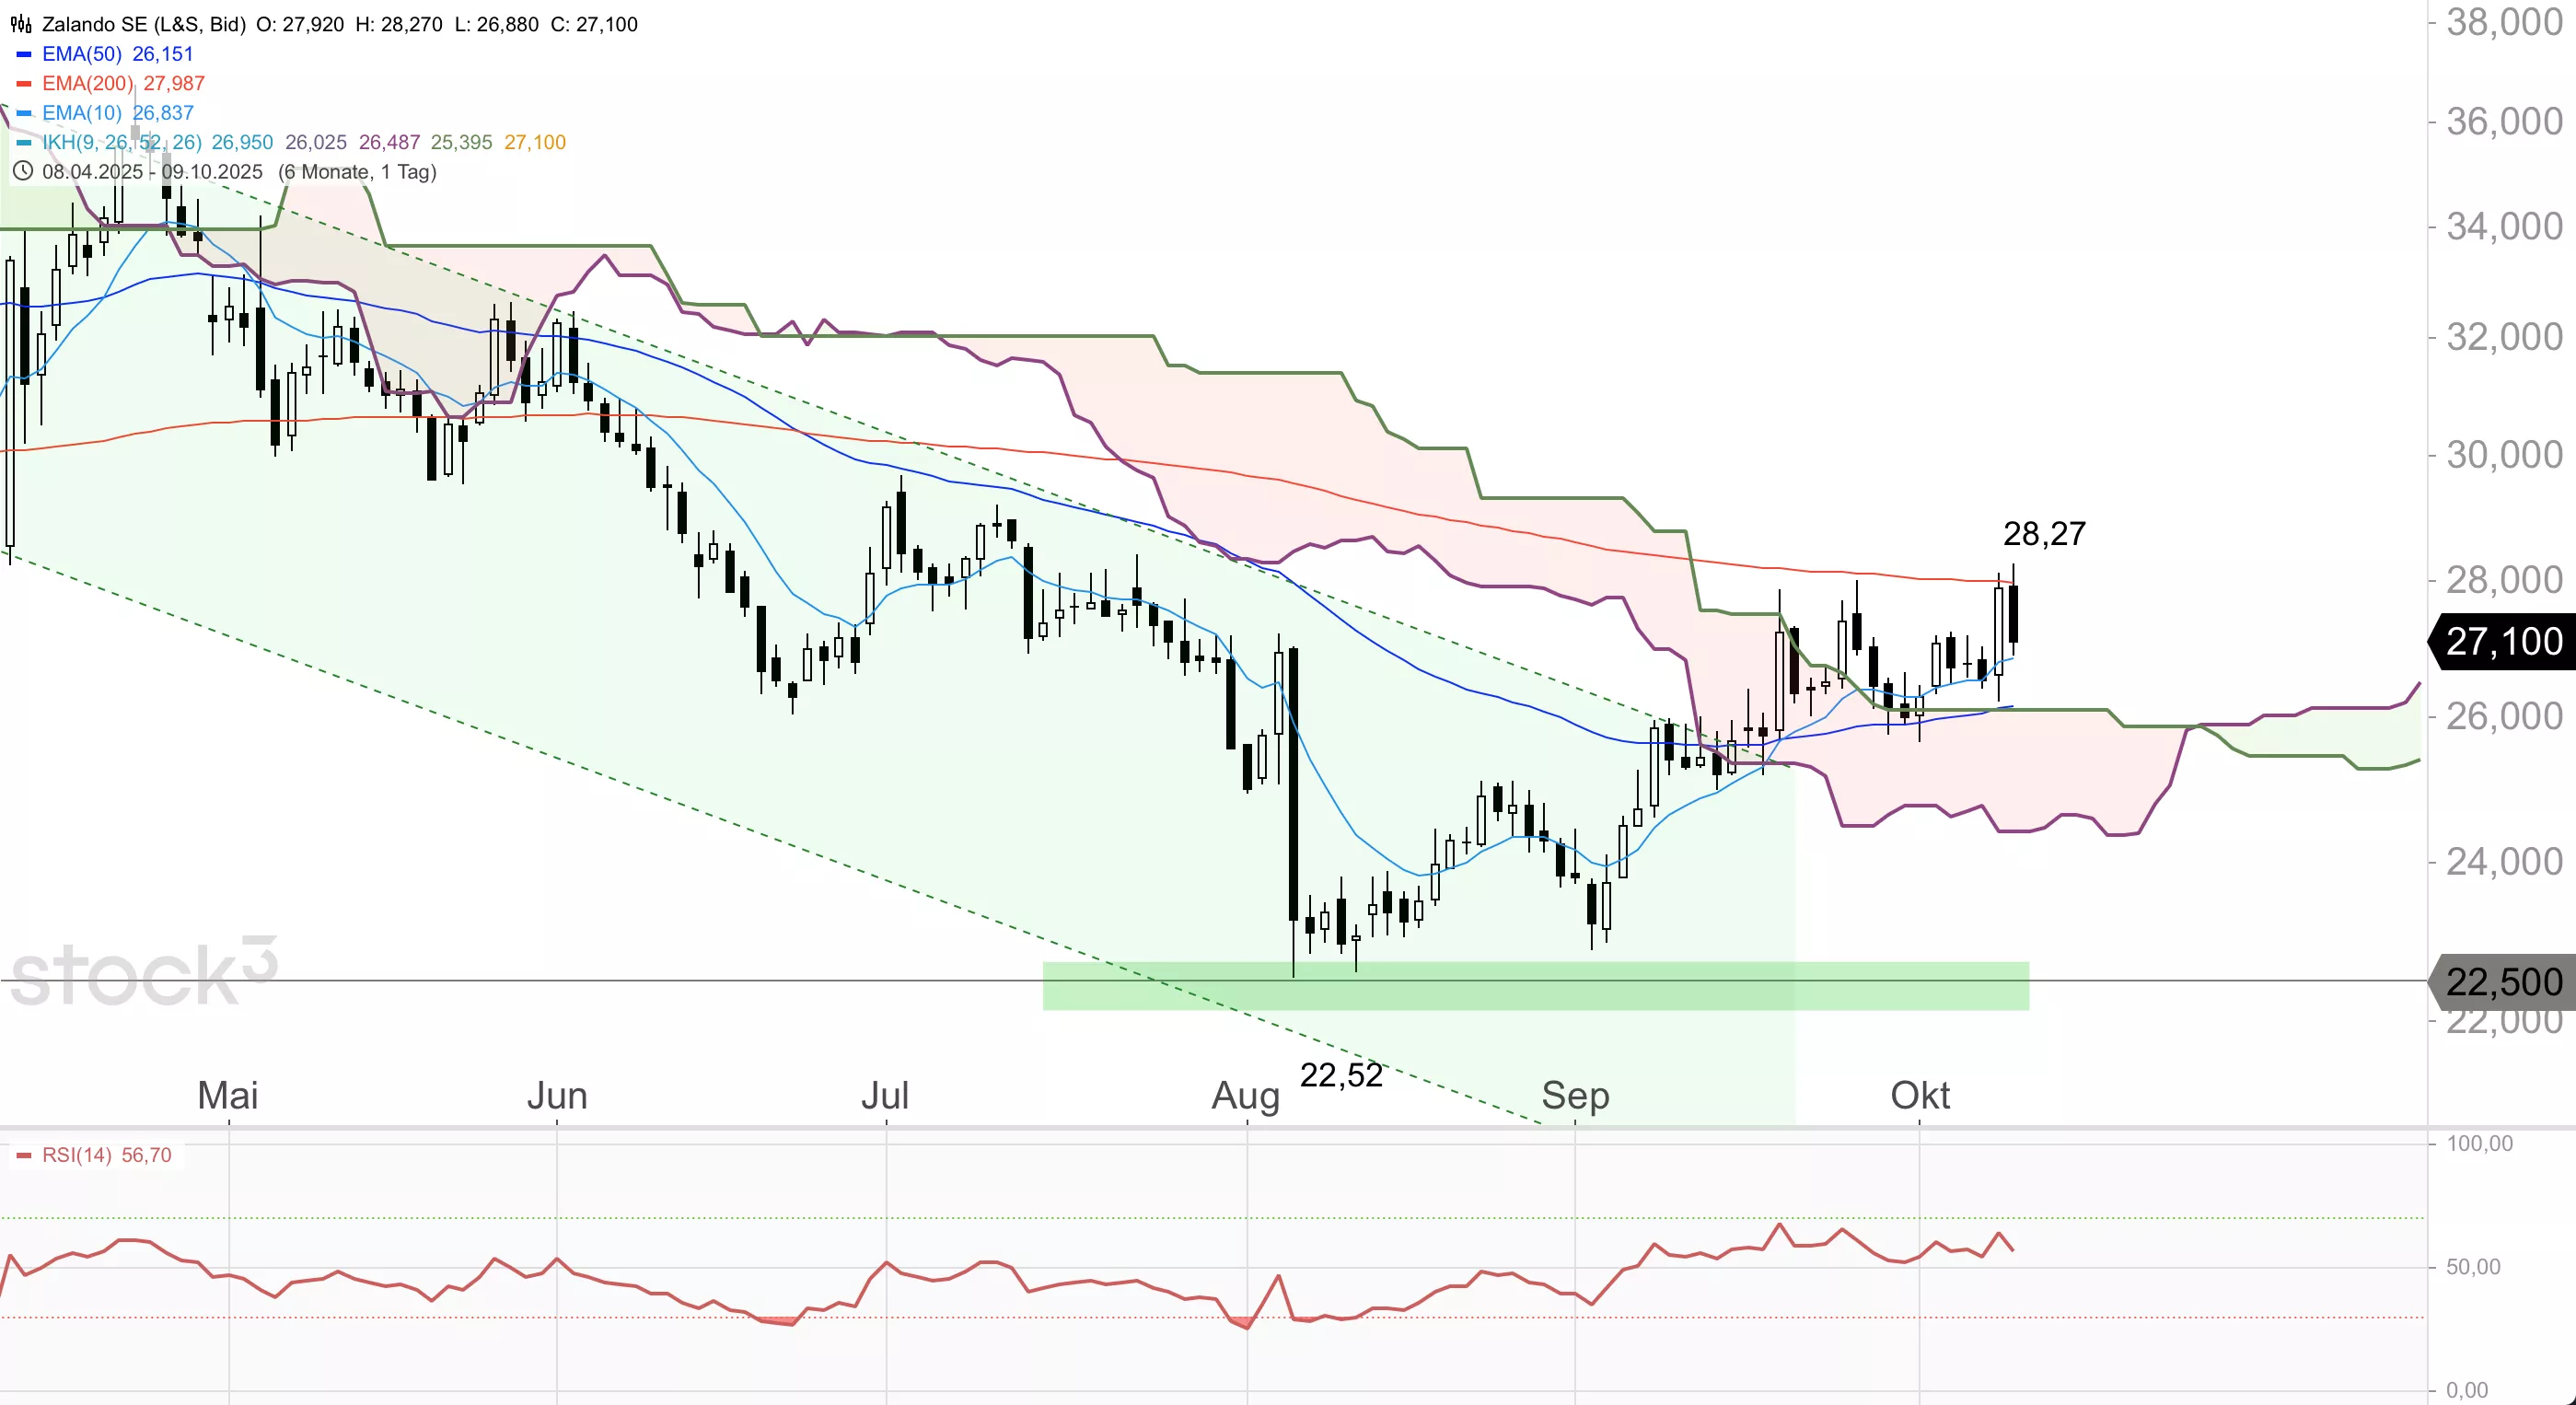The width and height of the screenshot is (2576, 1405).
Task: Toggle the EMA(10) indicator legend label
Action: point(82,113)
